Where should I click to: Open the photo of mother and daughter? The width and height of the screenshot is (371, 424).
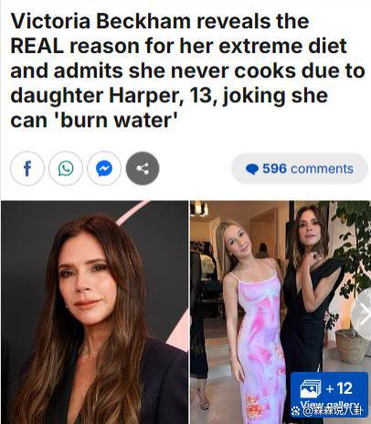281,313
